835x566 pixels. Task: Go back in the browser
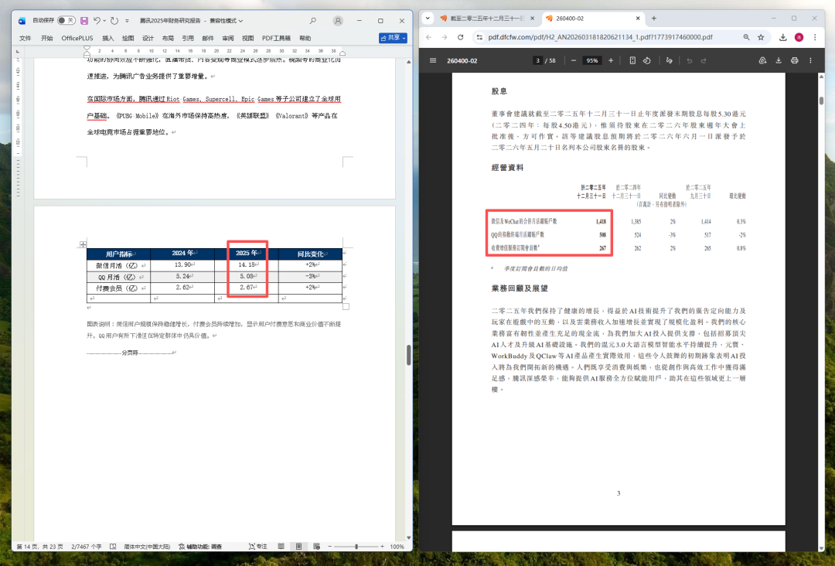point(428,37)
